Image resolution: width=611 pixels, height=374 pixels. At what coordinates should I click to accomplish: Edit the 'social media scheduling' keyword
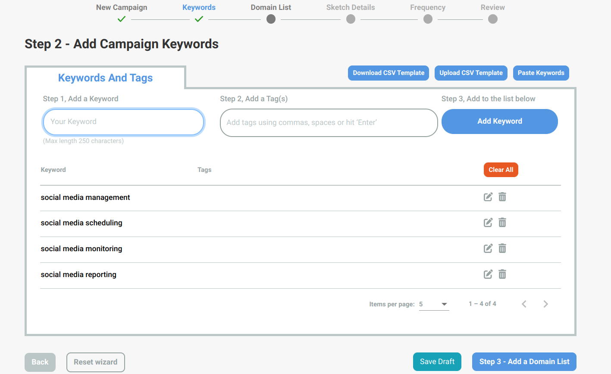[x=488, y=223]
